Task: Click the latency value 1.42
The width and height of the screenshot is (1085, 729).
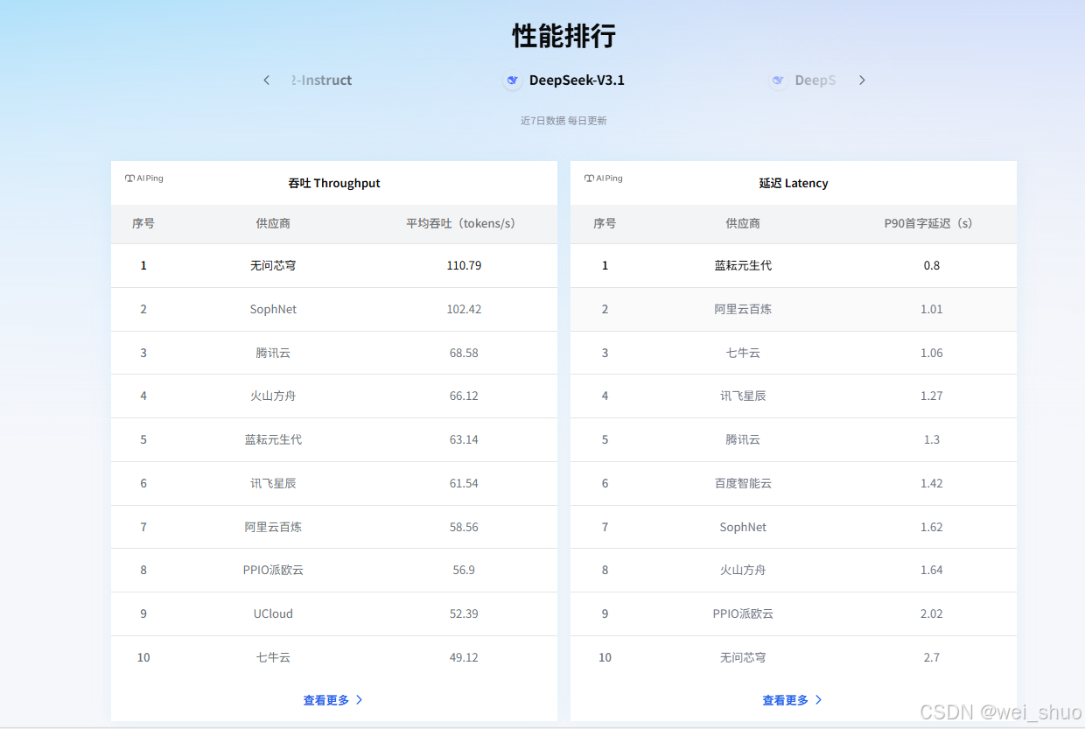Action: point(932,483)
